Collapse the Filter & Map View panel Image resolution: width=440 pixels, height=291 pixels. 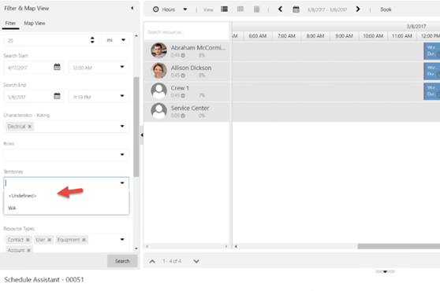(132, 8)
